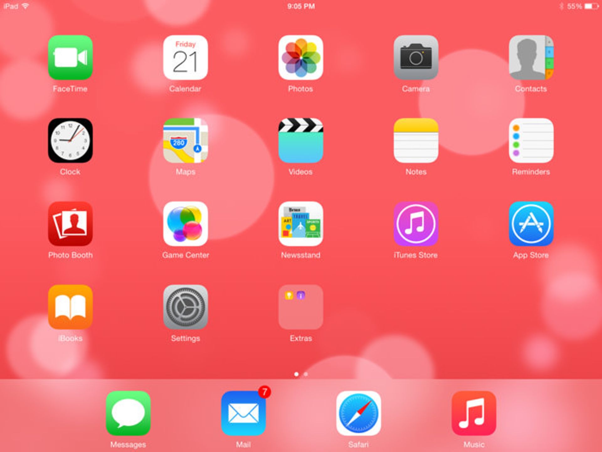Open the Notes app
The image size is (602, 452).
416,140
